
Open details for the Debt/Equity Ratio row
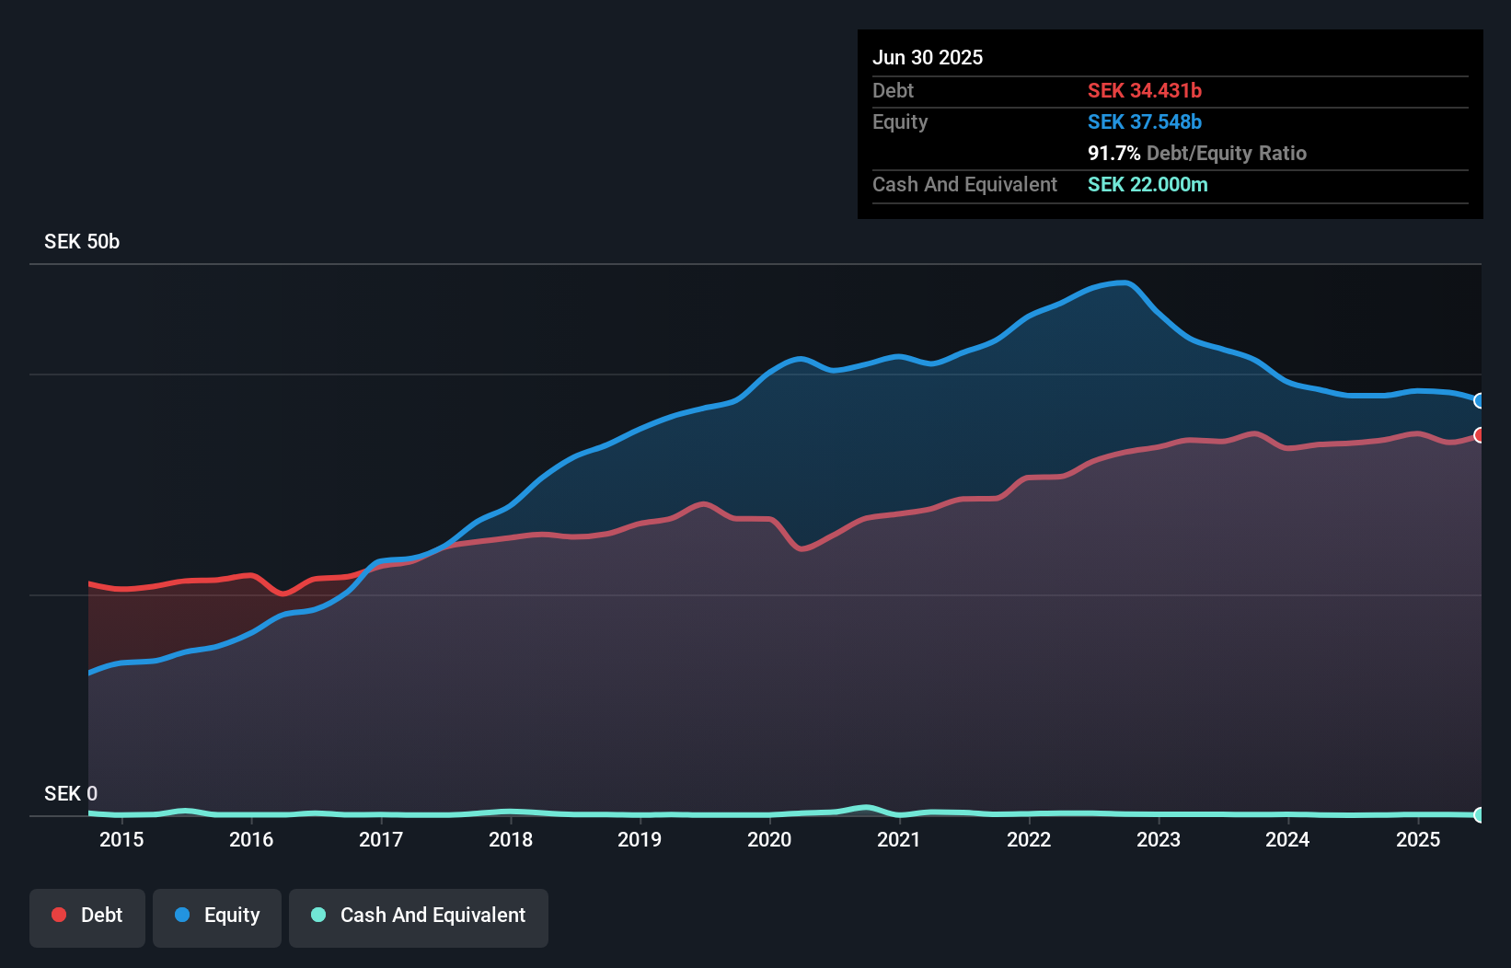(1197, 154)
